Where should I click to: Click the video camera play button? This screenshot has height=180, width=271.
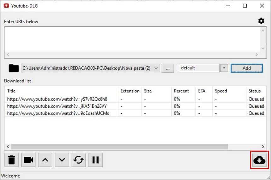[x=28, y=160]
